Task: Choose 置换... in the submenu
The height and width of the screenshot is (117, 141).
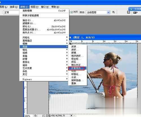Action: point(78,83)
